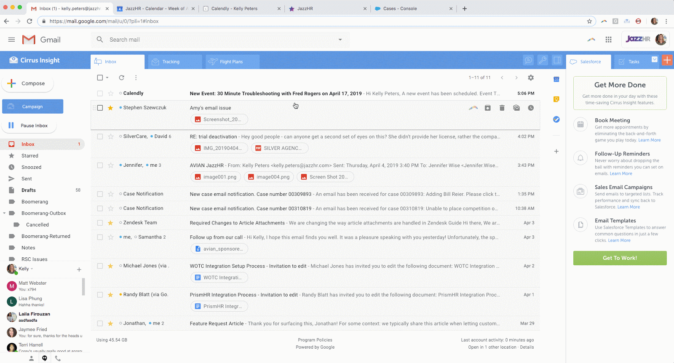Open the Hangouts phone calls icon
The width and height of the screenshot is (674, 363).
tap(58, 358)
